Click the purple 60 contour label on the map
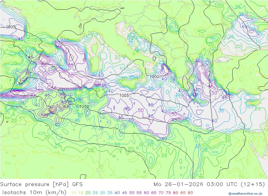The width and height of the screenshot is (268, 196). pyautogui.click(x=71, y=76)
